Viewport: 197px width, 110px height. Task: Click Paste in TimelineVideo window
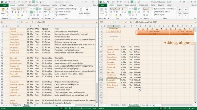102,11
